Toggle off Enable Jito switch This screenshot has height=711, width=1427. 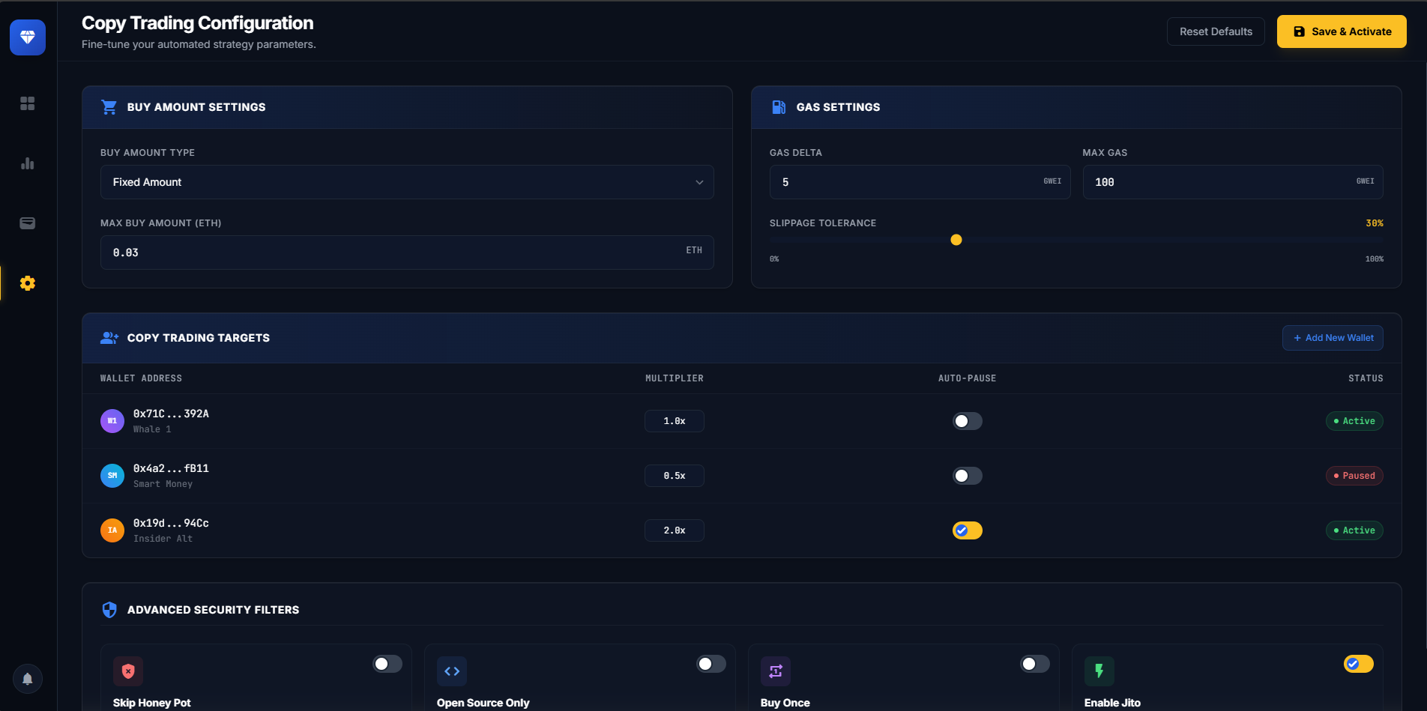(1358, 664)
